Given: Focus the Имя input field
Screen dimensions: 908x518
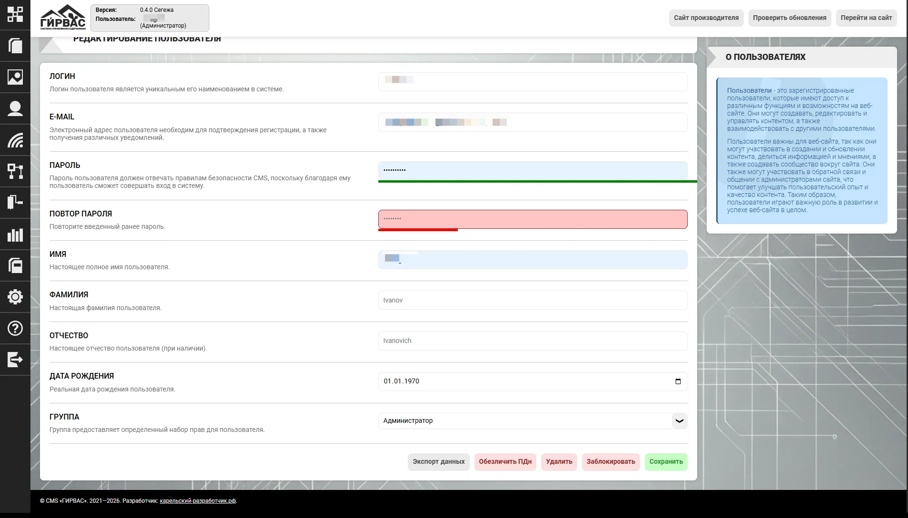Looking at the screenshot, I should click(533, 260).
